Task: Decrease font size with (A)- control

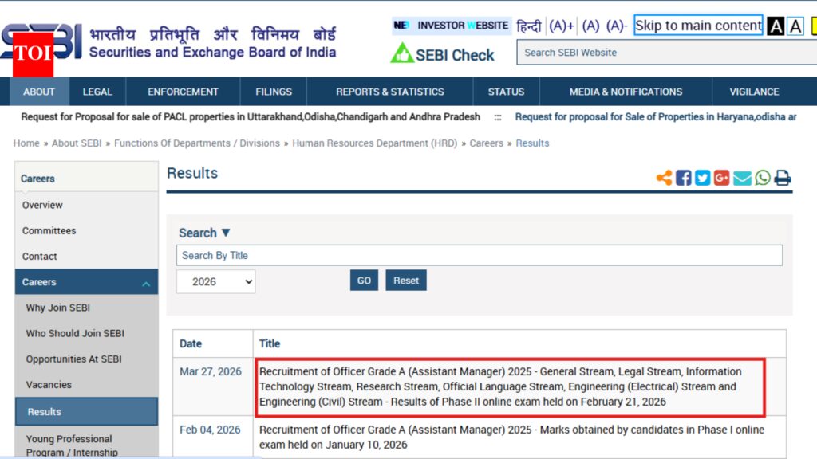Action: pyautogui.click(x=615, y=25)
